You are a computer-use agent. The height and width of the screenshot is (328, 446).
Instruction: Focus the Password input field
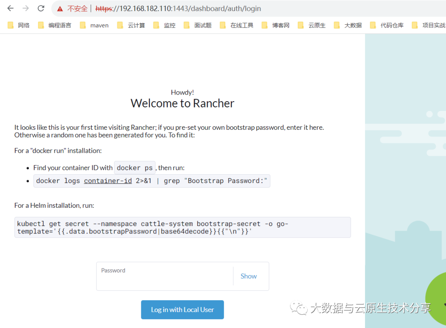click(x=165, y=276)
